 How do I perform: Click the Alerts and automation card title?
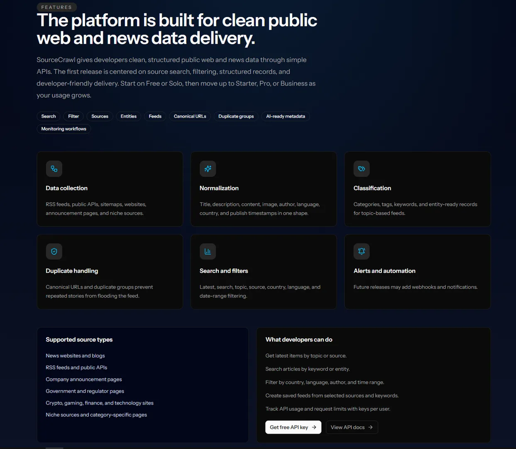tap(384, 271)
